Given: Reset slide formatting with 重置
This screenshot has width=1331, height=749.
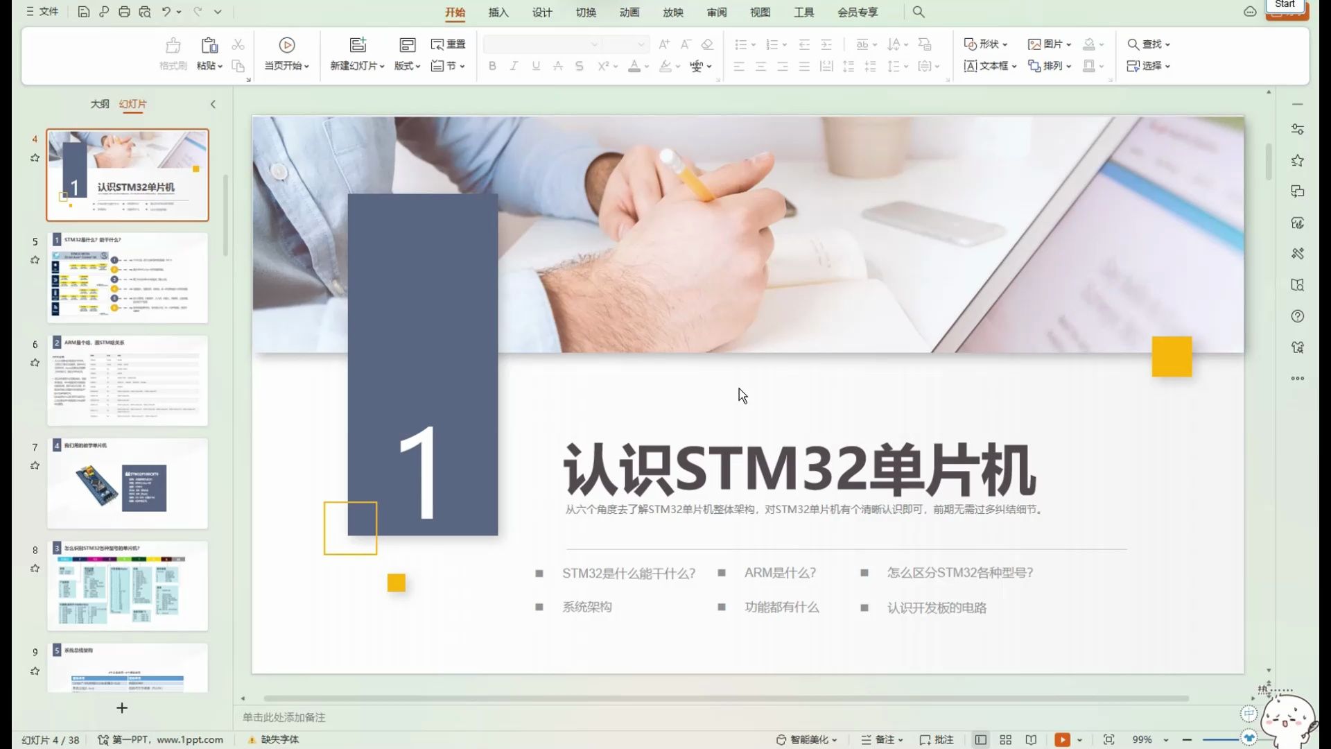Looking at the screenshot, I should (x=449, y=44).
